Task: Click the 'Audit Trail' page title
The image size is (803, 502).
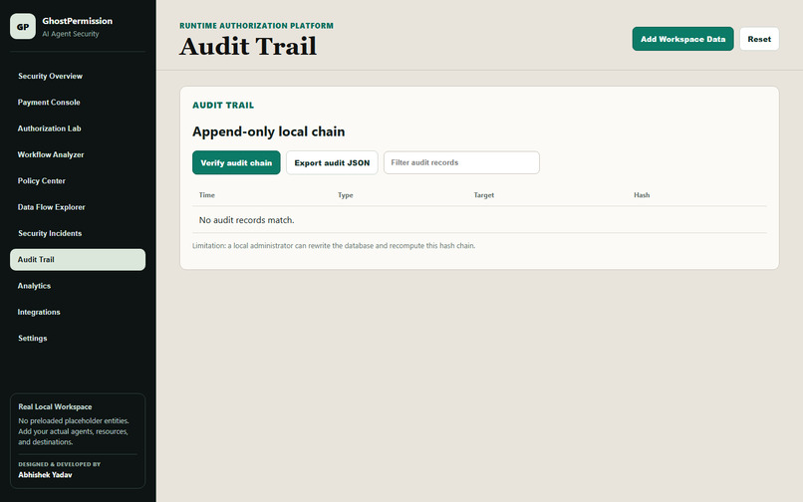Action: point(248,47)
